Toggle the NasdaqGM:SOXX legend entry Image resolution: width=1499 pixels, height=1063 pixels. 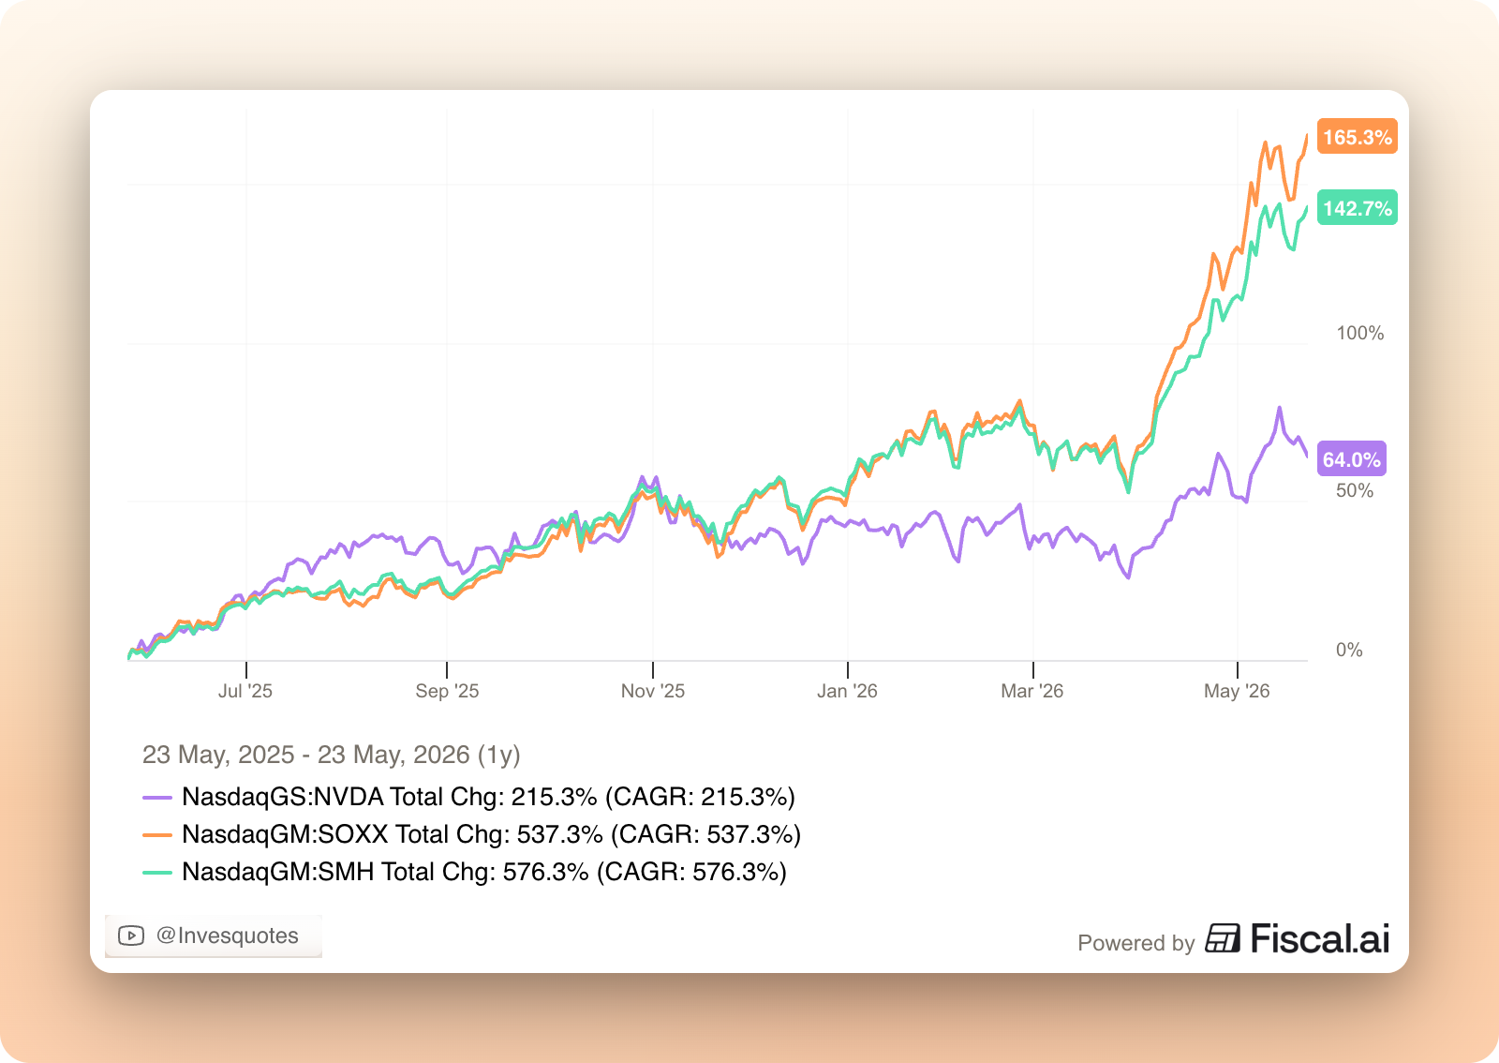[x=471, y=834]
